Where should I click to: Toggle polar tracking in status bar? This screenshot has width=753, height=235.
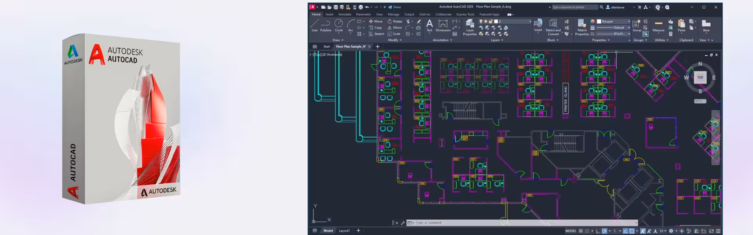[604, 231]
